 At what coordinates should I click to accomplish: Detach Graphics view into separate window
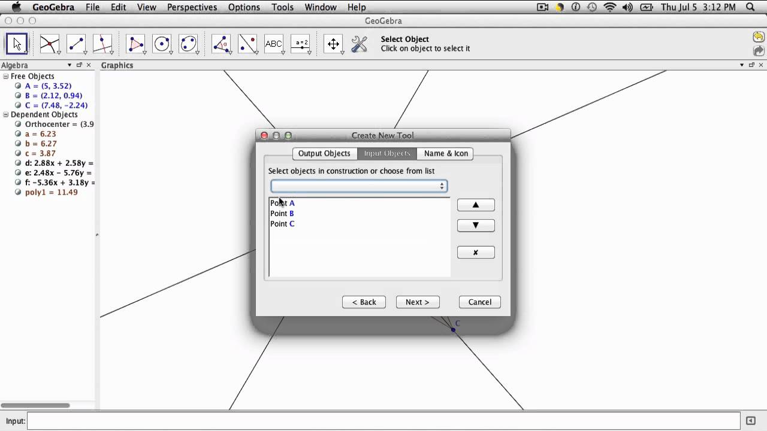[x=751, y=65]
